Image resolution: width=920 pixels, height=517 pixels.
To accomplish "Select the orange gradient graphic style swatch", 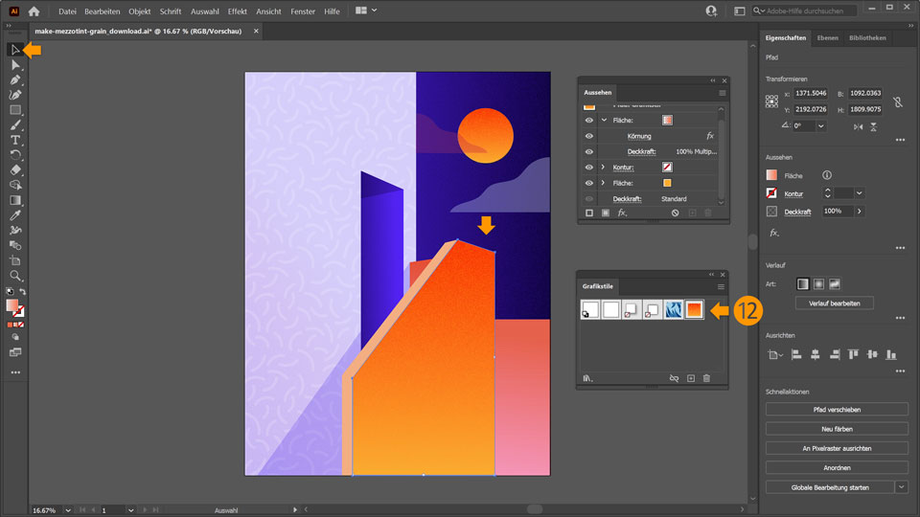I will tap(694, 309).
